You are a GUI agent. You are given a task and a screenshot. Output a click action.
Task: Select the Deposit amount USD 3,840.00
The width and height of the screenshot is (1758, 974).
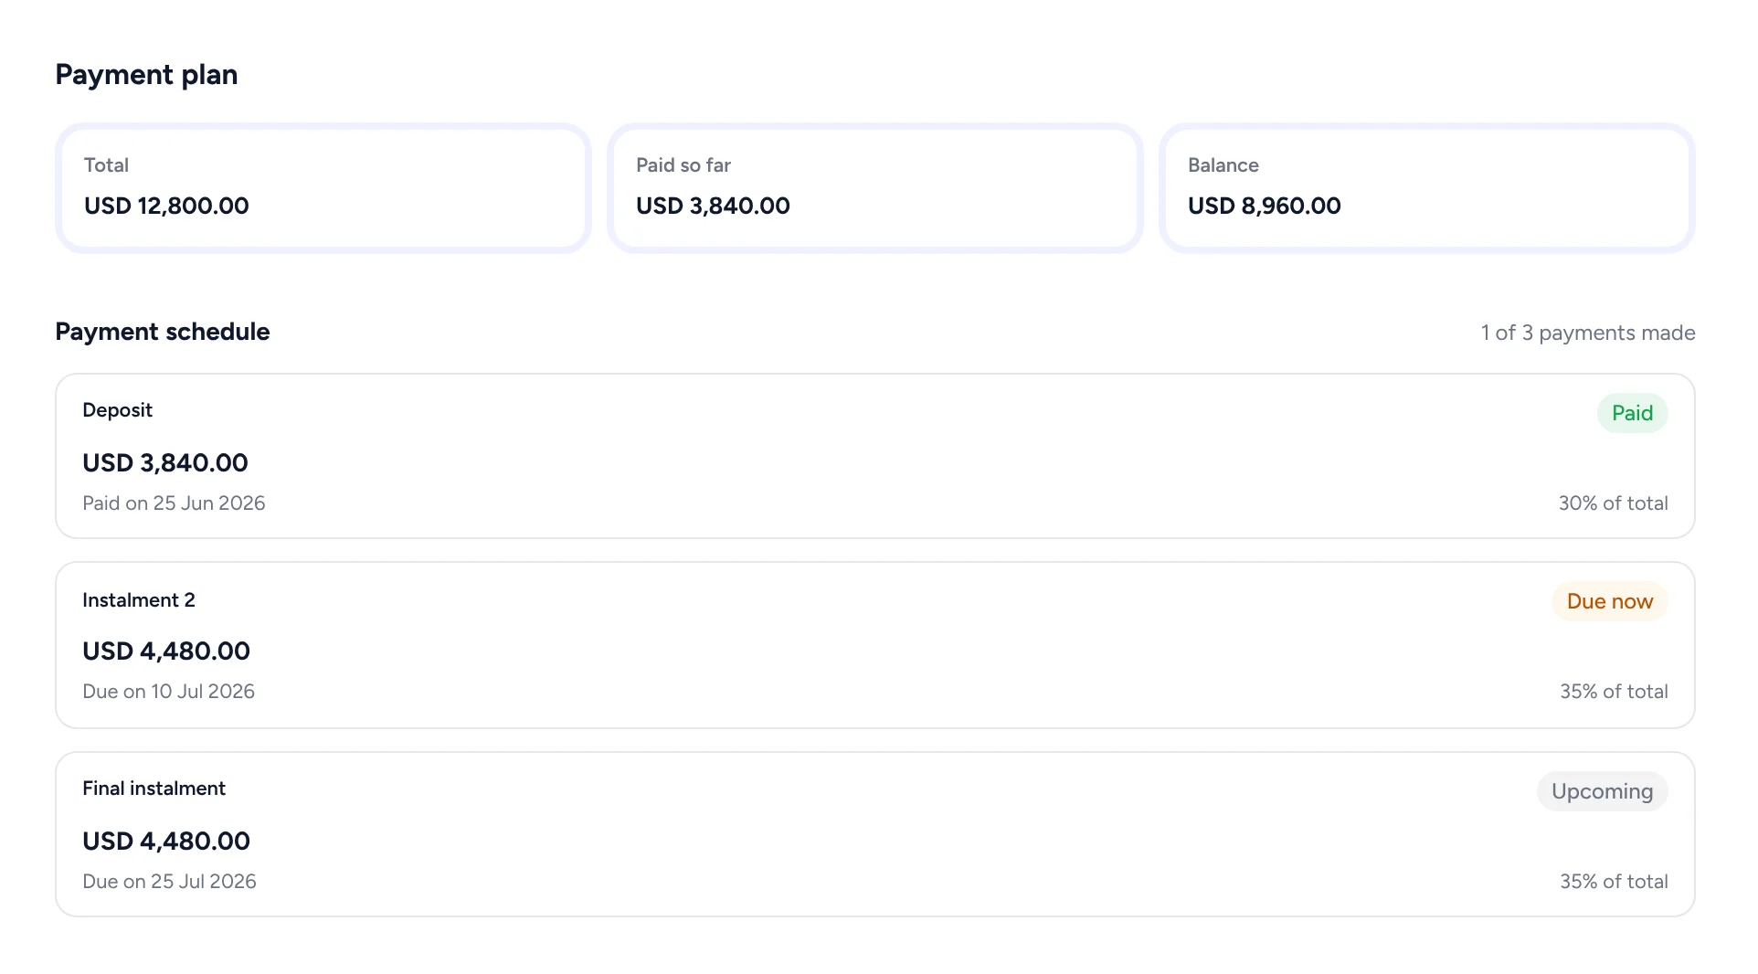click(165, 463)
